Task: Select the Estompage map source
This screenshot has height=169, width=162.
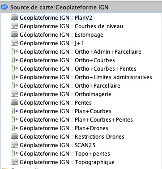Action: pos(61,35)
